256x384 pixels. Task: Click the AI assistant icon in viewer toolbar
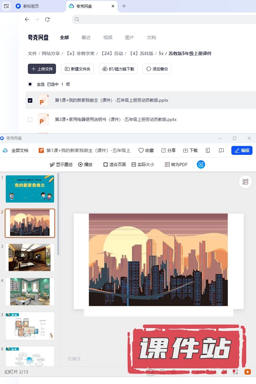click(x=201, y=164)
